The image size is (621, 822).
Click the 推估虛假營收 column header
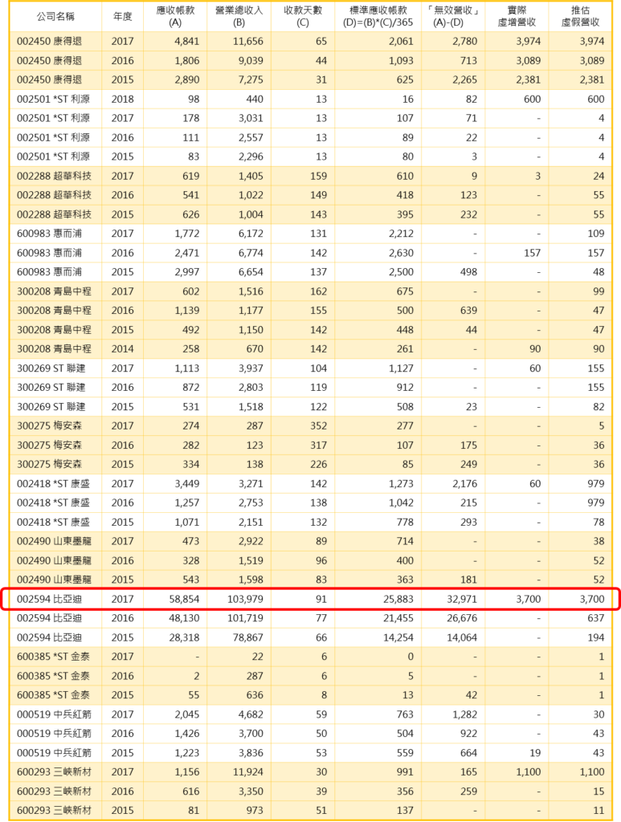pyautogui.click(x=580, y=16)
